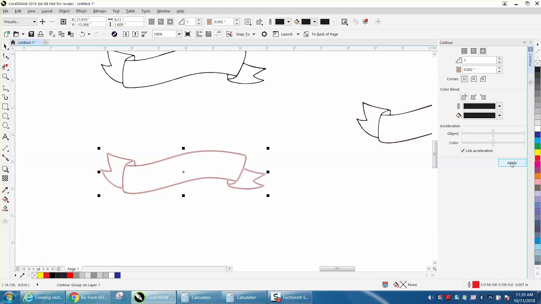Select the Pick tool in toolbox
The height and width of the screenshot is (304, 541).
point(5,46)
